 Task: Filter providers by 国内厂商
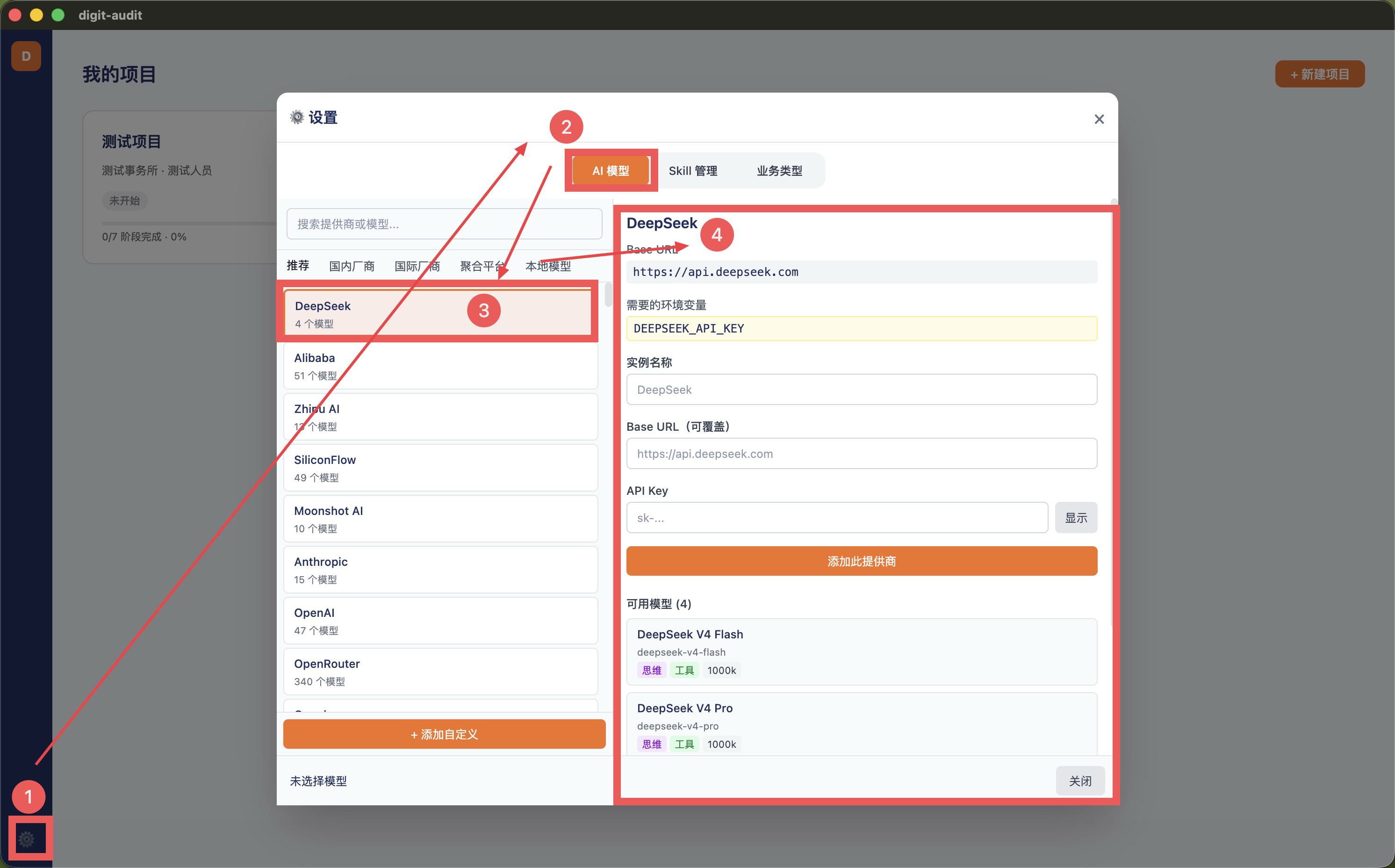click(352, 266)
